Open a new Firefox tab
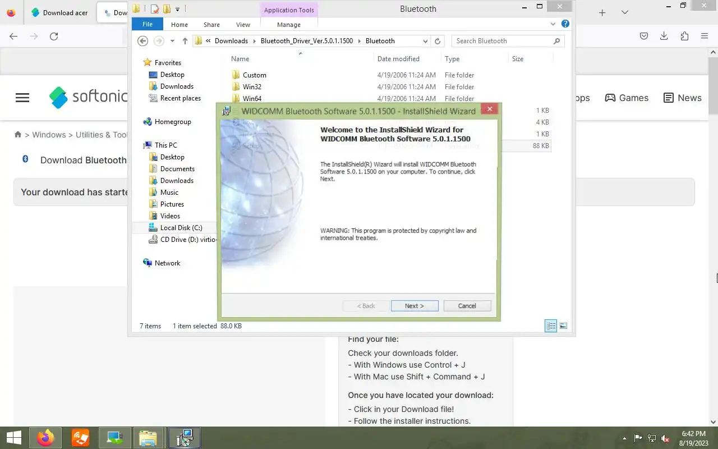718x449 pixels. tap(602, 12)
